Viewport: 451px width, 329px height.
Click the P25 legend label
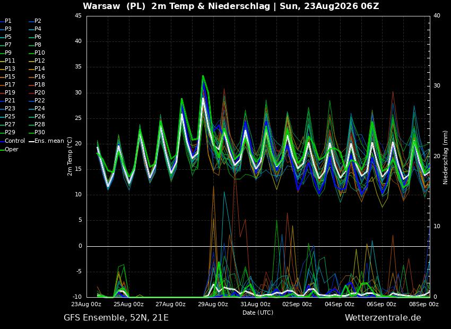coord(10,116)
